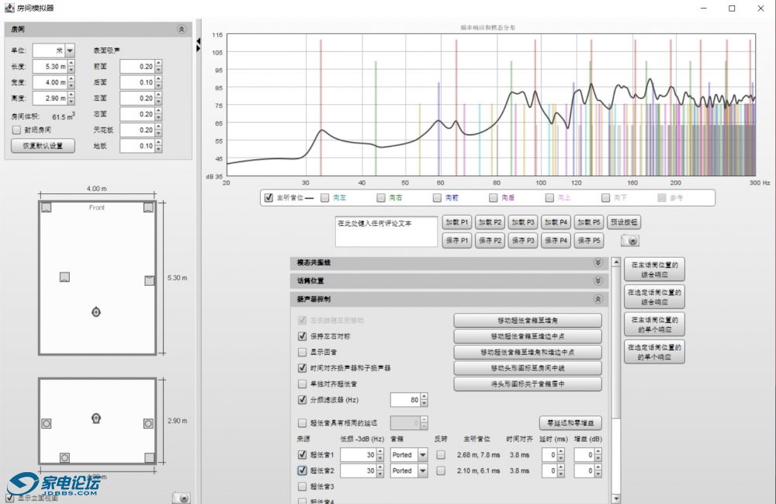Viewport: 776px width, 504px height.
Task: Click 移动超低音箱至墙角 button
Action: point(528,320)
